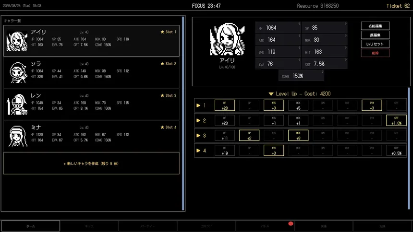Click the 顔編集 (edit face) button

coord(375,35)
